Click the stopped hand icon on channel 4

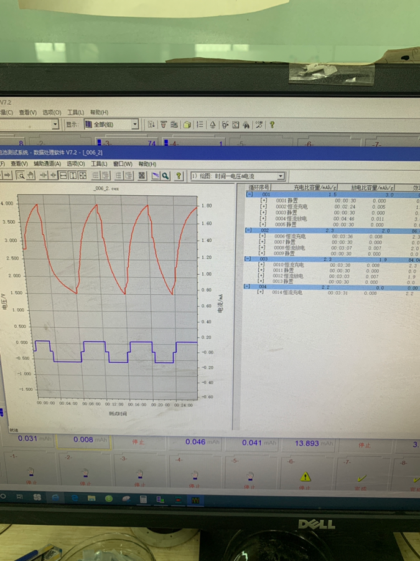194,475
